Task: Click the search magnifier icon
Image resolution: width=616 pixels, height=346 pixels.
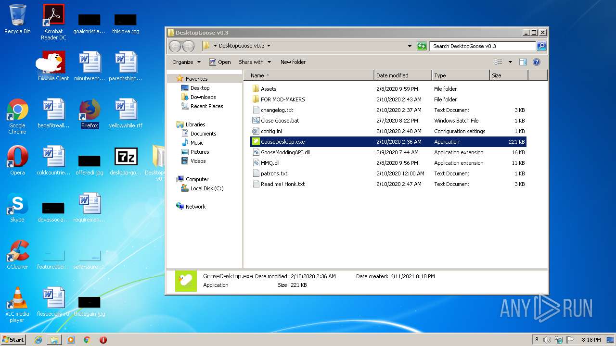Action: [541, 46]
